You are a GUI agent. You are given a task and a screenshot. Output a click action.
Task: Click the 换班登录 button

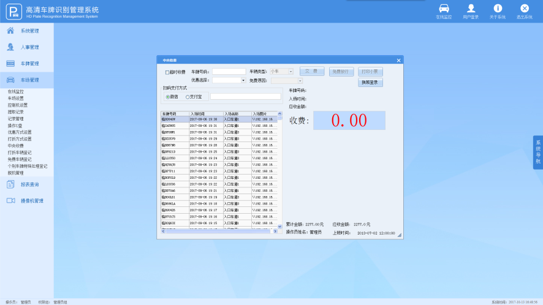[370, 83]
